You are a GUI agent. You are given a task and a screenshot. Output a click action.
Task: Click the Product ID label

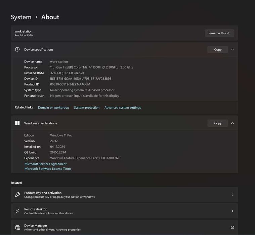click(x=32, y=84)
